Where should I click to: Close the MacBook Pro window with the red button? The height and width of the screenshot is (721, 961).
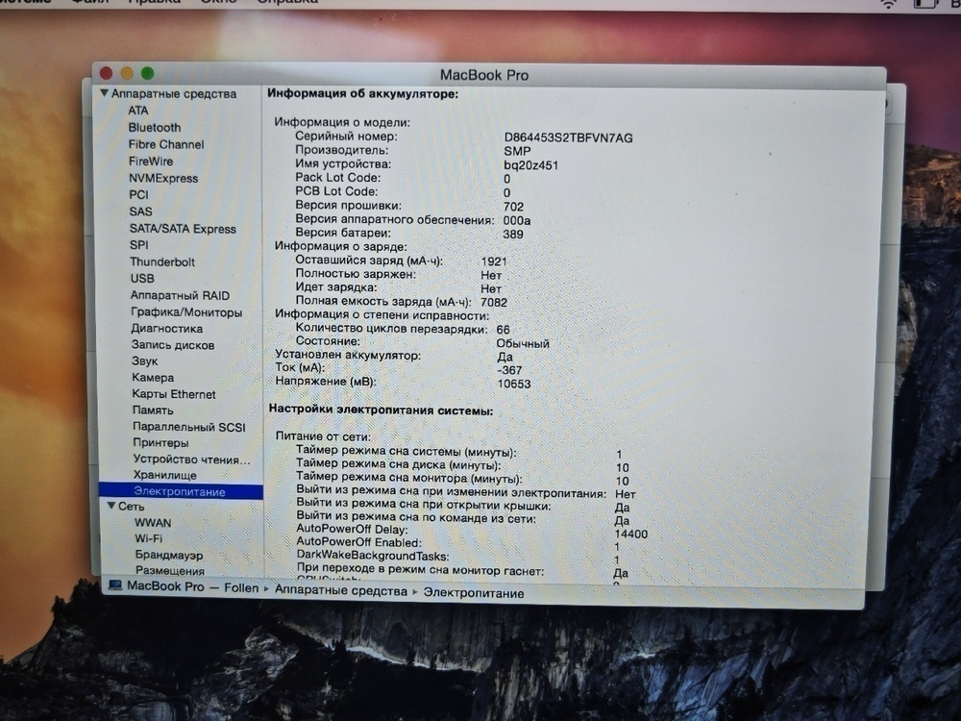point(106,73)
